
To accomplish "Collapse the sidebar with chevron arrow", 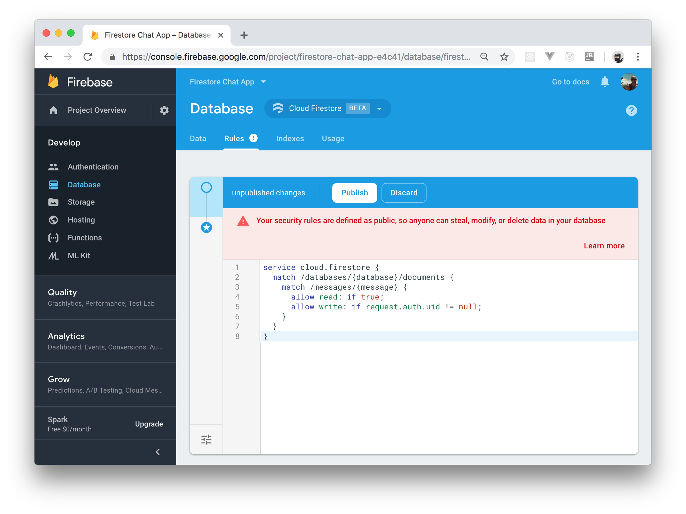I will click(x=157, y=452).
